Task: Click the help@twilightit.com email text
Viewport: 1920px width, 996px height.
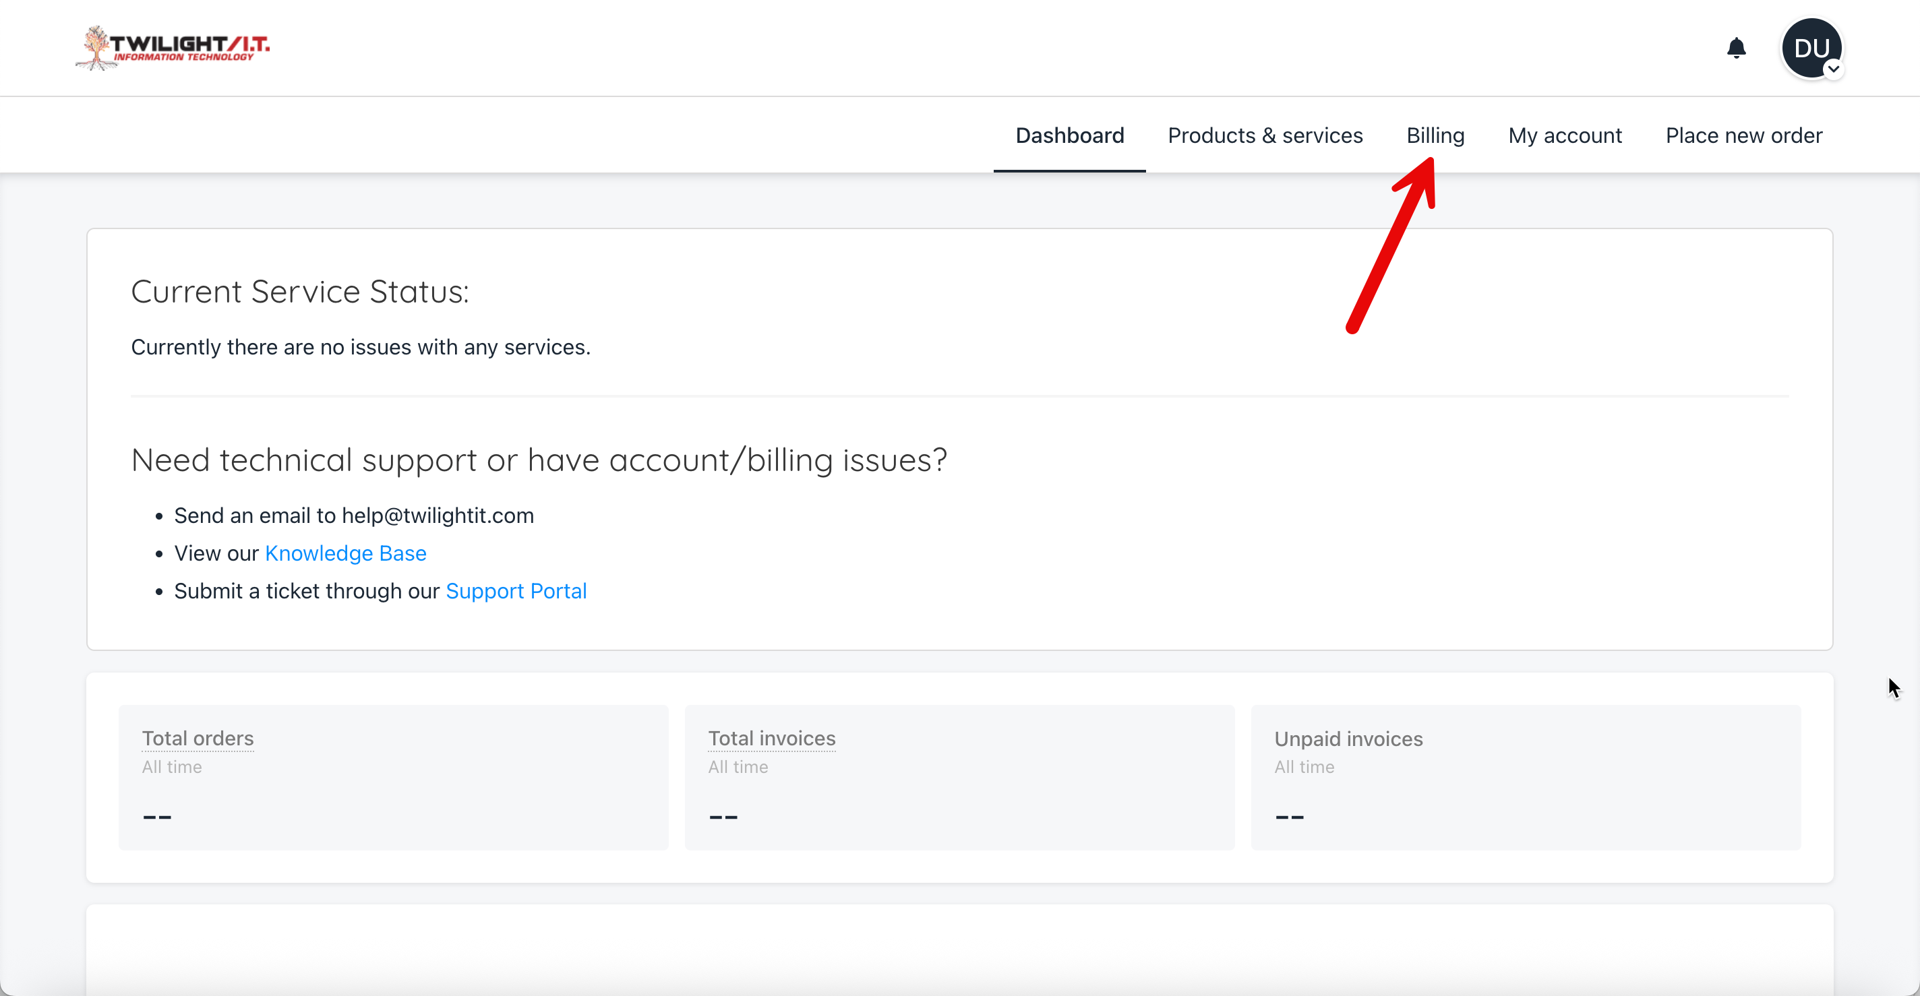Action: click(438, 516)
